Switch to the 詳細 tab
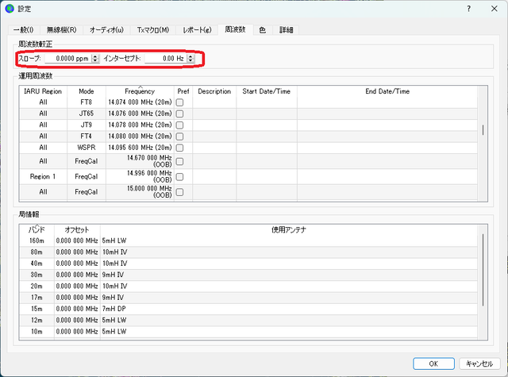Viewport: 508px width, 377px height. pyautogui.click(x=286, y=30)
